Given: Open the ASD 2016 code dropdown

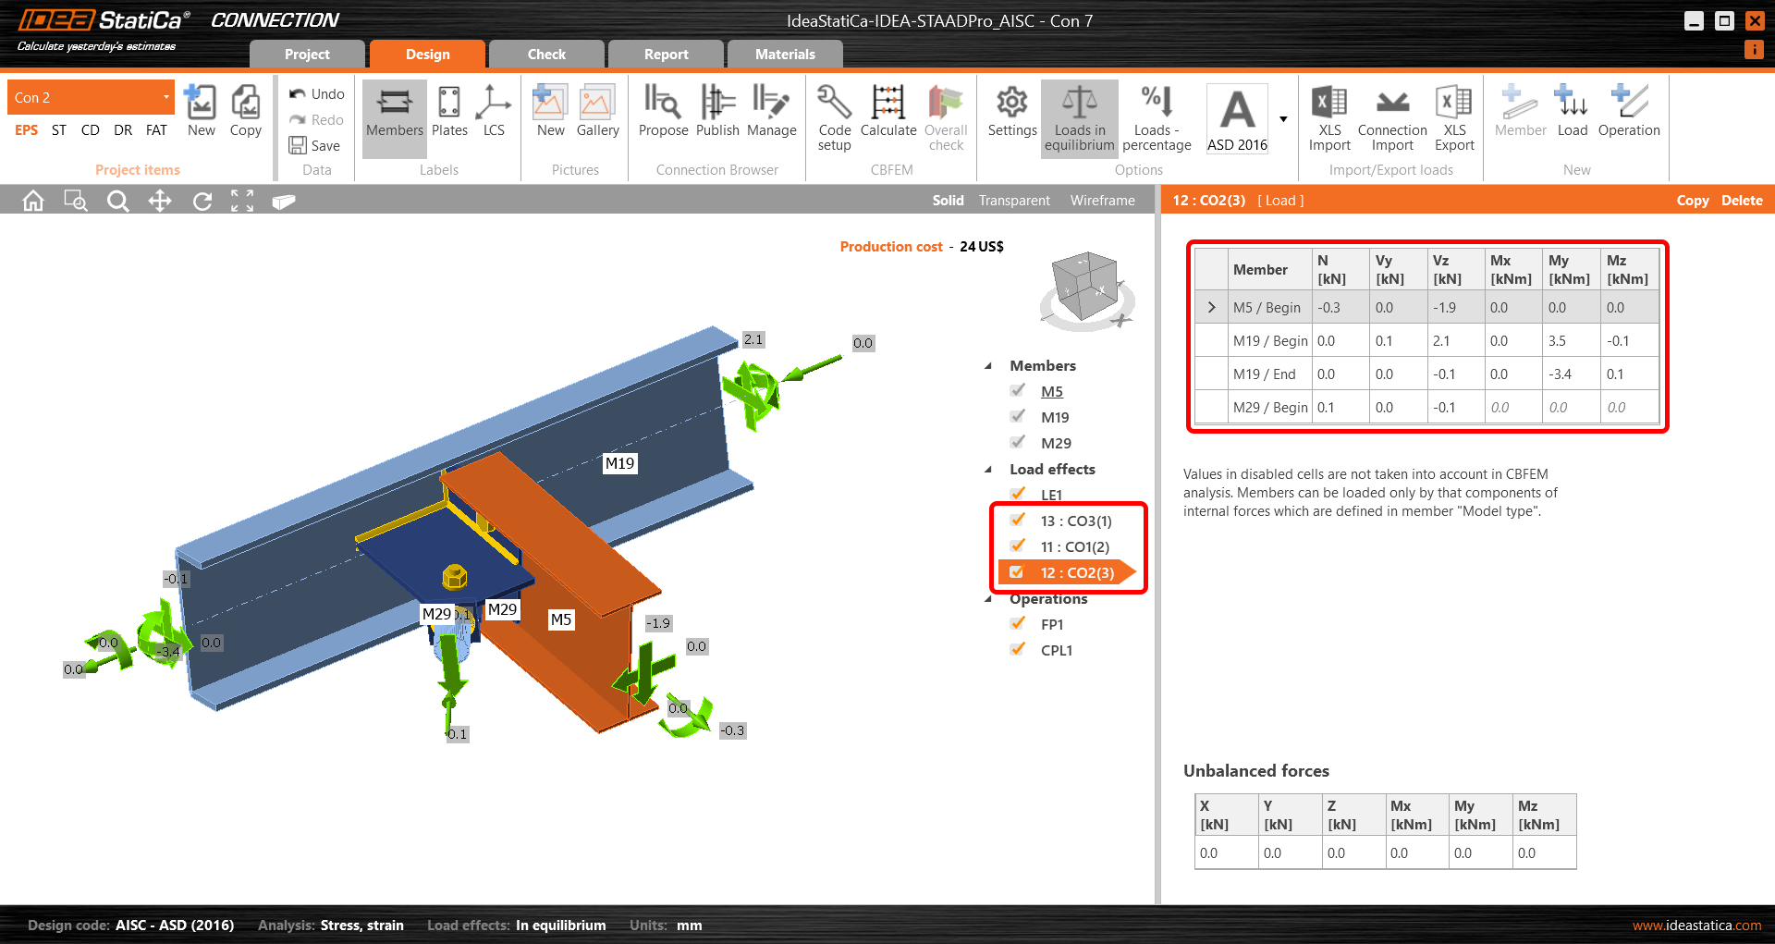Looking at the screenshot, I should 1283,118.
